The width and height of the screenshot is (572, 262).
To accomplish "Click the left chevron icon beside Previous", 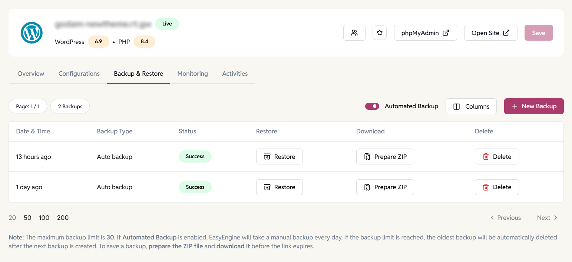I will click(492, 218).
